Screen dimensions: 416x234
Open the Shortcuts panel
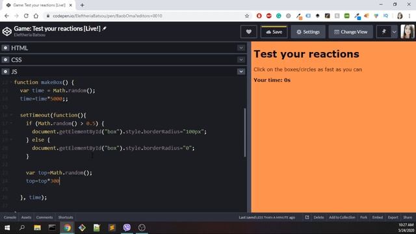coord(66,217)
